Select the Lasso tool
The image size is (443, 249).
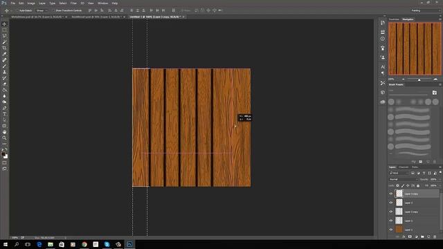click(4, 36)
